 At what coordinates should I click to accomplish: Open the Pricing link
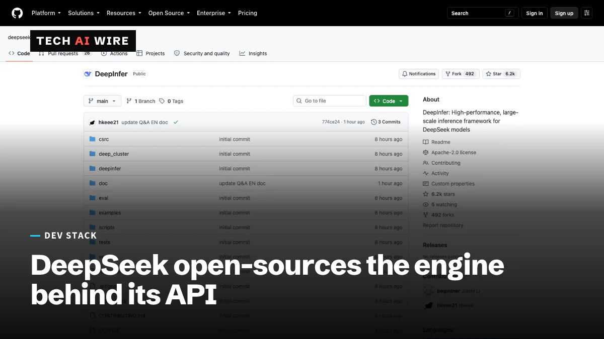coord(248,13)
